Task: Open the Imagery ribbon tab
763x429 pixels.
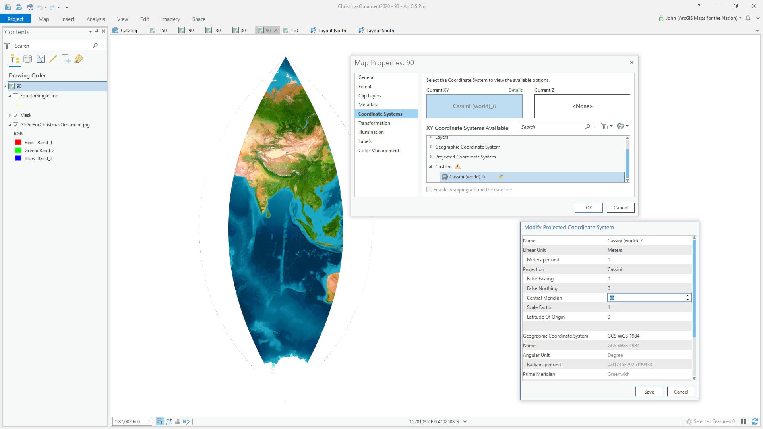Action: click(170, 19)
